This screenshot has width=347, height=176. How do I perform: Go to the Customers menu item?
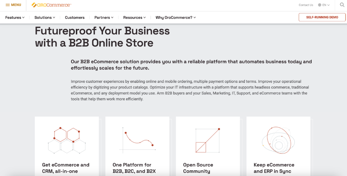(x=75, y=17)
